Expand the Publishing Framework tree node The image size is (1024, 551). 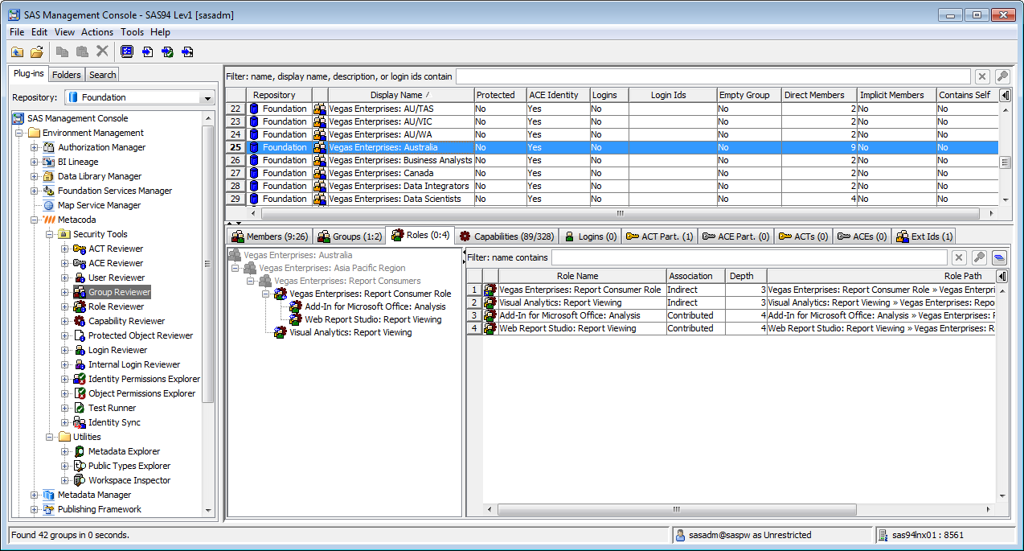click(34, 509)
